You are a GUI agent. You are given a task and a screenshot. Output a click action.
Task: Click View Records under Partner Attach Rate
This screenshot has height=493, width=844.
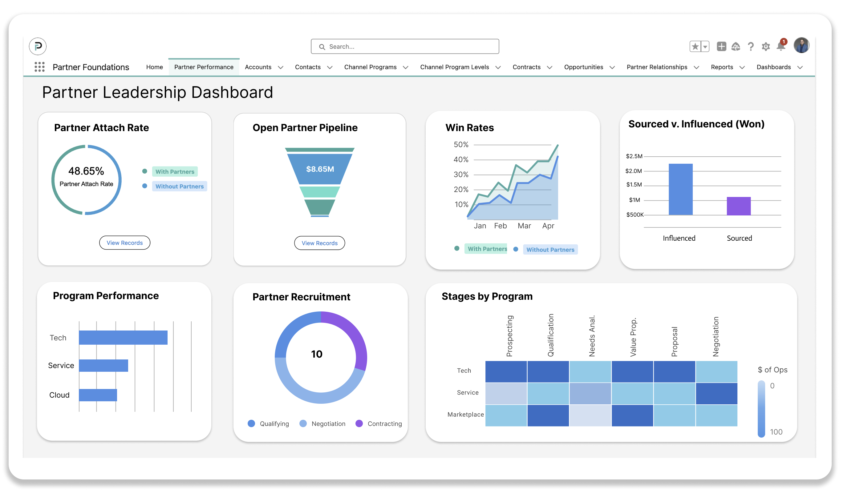(124, 242)
